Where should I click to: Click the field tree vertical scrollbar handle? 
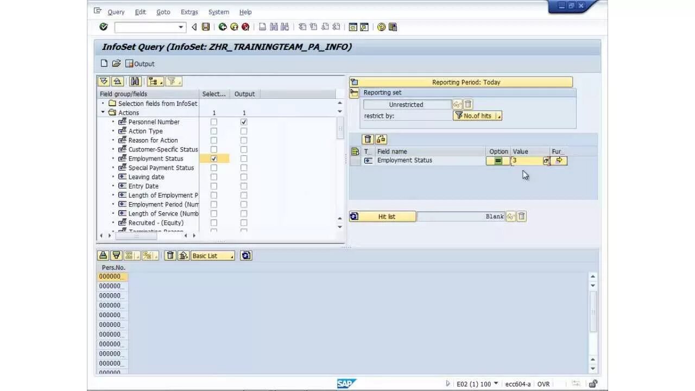click(340, 128)
